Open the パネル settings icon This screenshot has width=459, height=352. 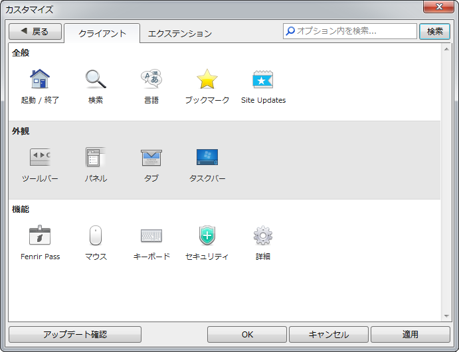coord(96,157)
